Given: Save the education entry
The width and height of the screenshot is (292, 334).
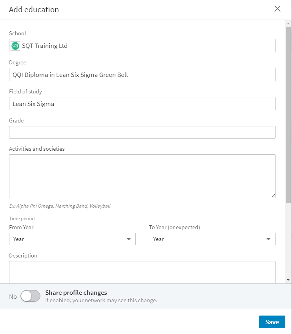Looking at the screenshot, I should (272, 322).
